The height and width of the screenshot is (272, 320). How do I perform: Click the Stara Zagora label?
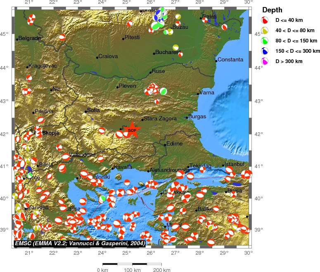[x=160, y=119]
